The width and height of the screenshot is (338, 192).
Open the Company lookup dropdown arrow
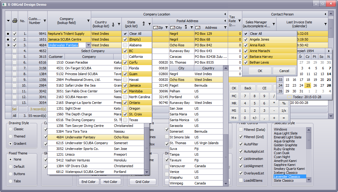[88, 45]
